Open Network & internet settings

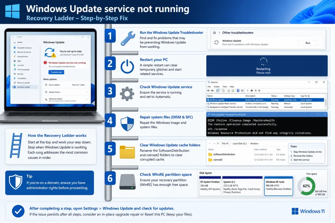tap(22, 52)
